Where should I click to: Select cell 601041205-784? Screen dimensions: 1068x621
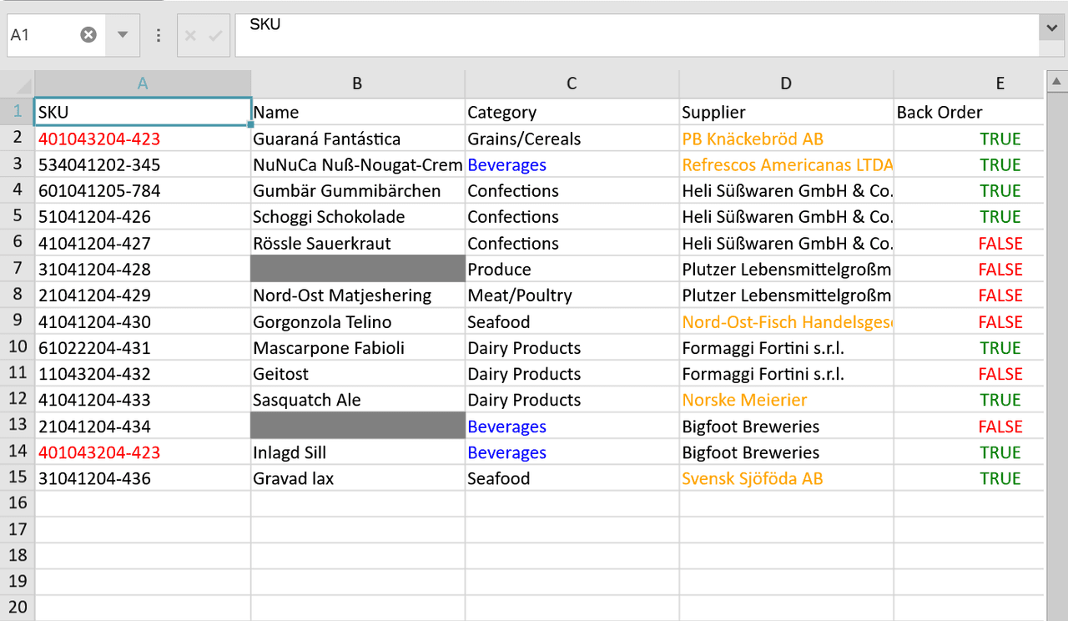coord(143,190)
